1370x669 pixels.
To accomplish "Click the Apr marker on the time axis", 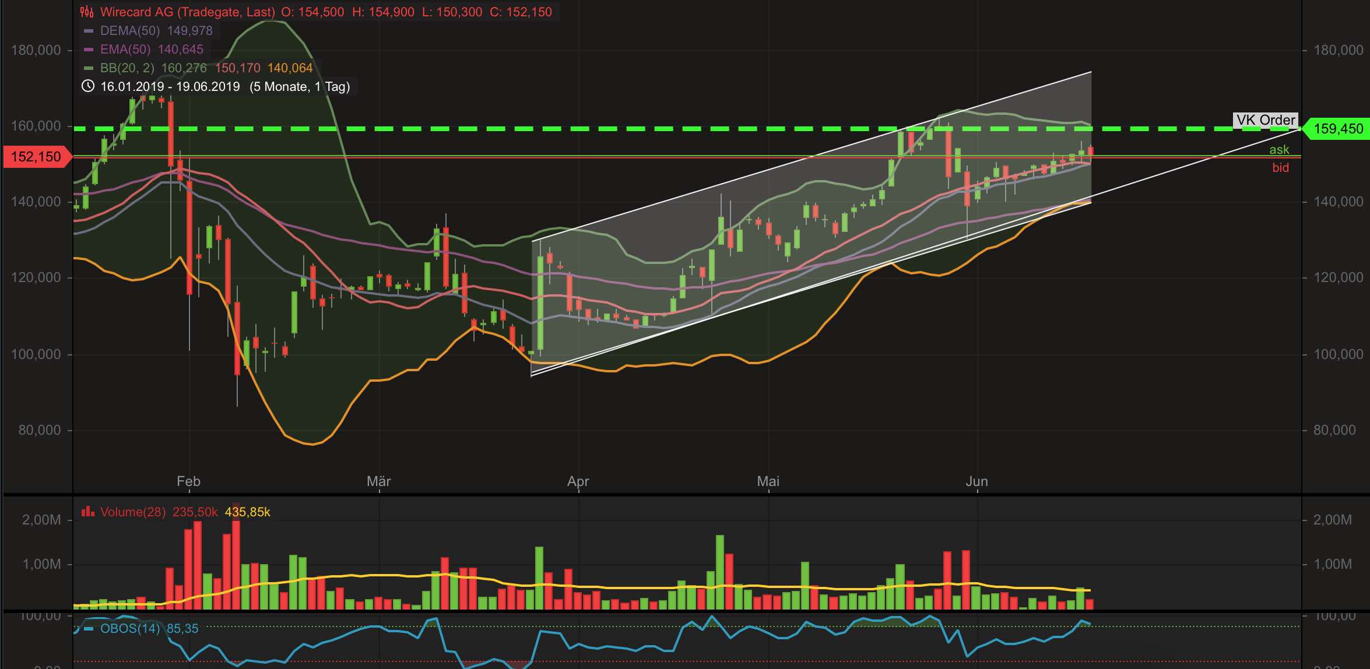I will coord(578,481).
